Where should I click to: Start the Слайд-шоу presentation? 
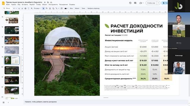pyautogui.click(x=151, y=3)
